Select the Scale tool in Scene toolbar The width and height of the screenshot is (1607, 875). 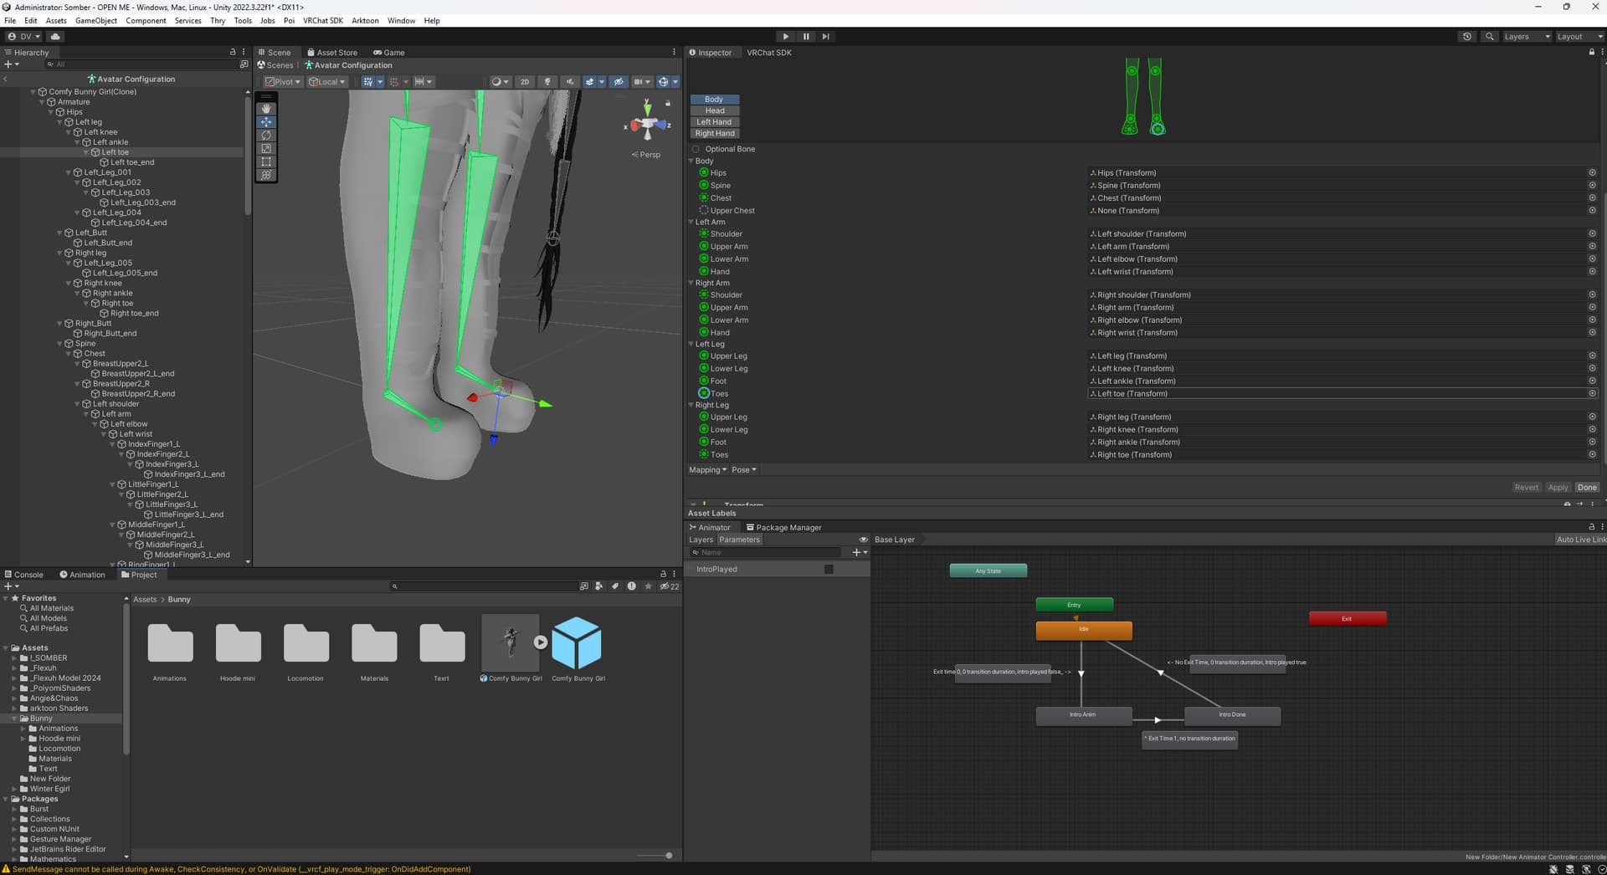tap(266, 149)
